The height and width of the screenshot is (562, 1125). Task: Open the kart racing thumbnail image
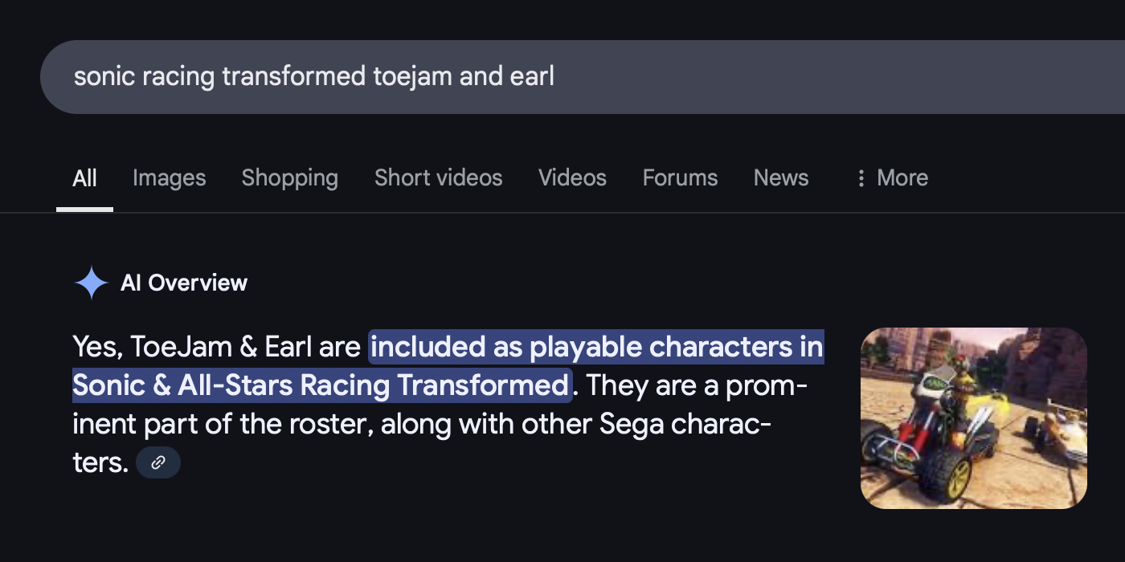(973, 417)
